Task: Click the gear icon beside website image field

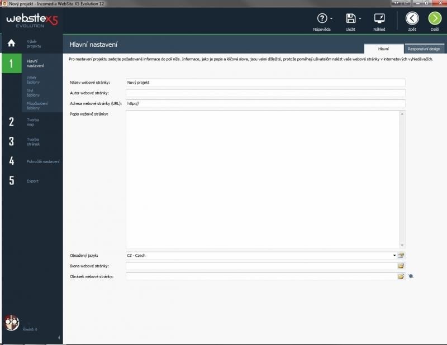Action: 411,276
